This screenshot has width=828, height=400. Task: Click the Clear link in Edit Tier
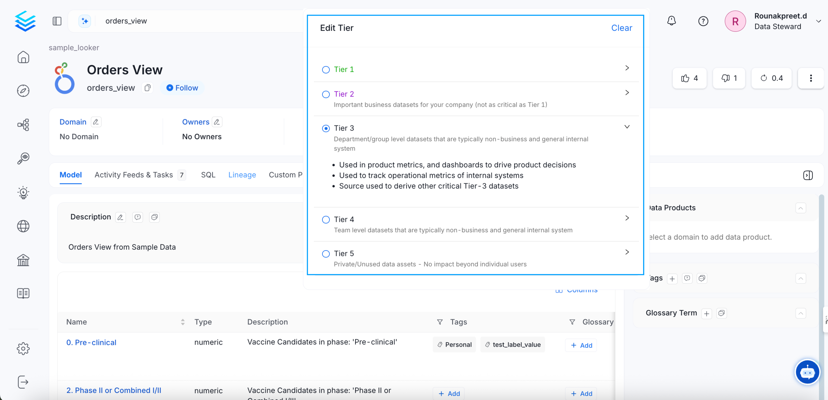point(622,28)
